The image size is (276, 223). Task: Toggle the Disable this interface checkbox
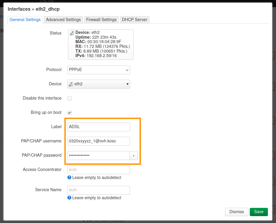click(70, 98)
